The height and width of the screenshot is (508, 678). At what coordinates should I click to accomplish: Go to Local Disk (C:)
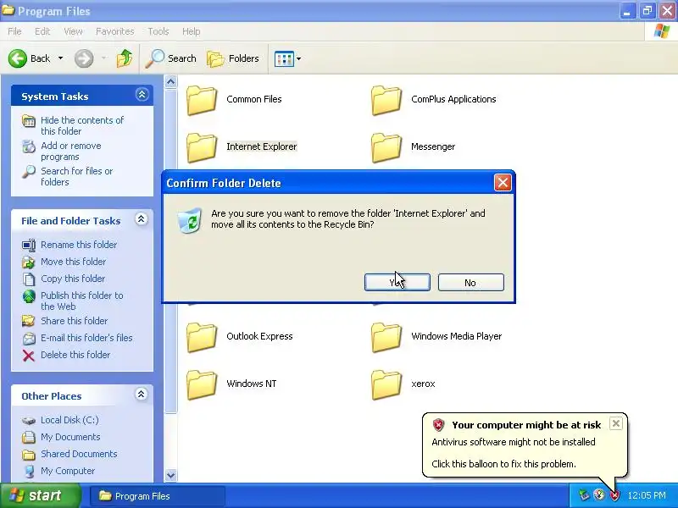(69, 420)
